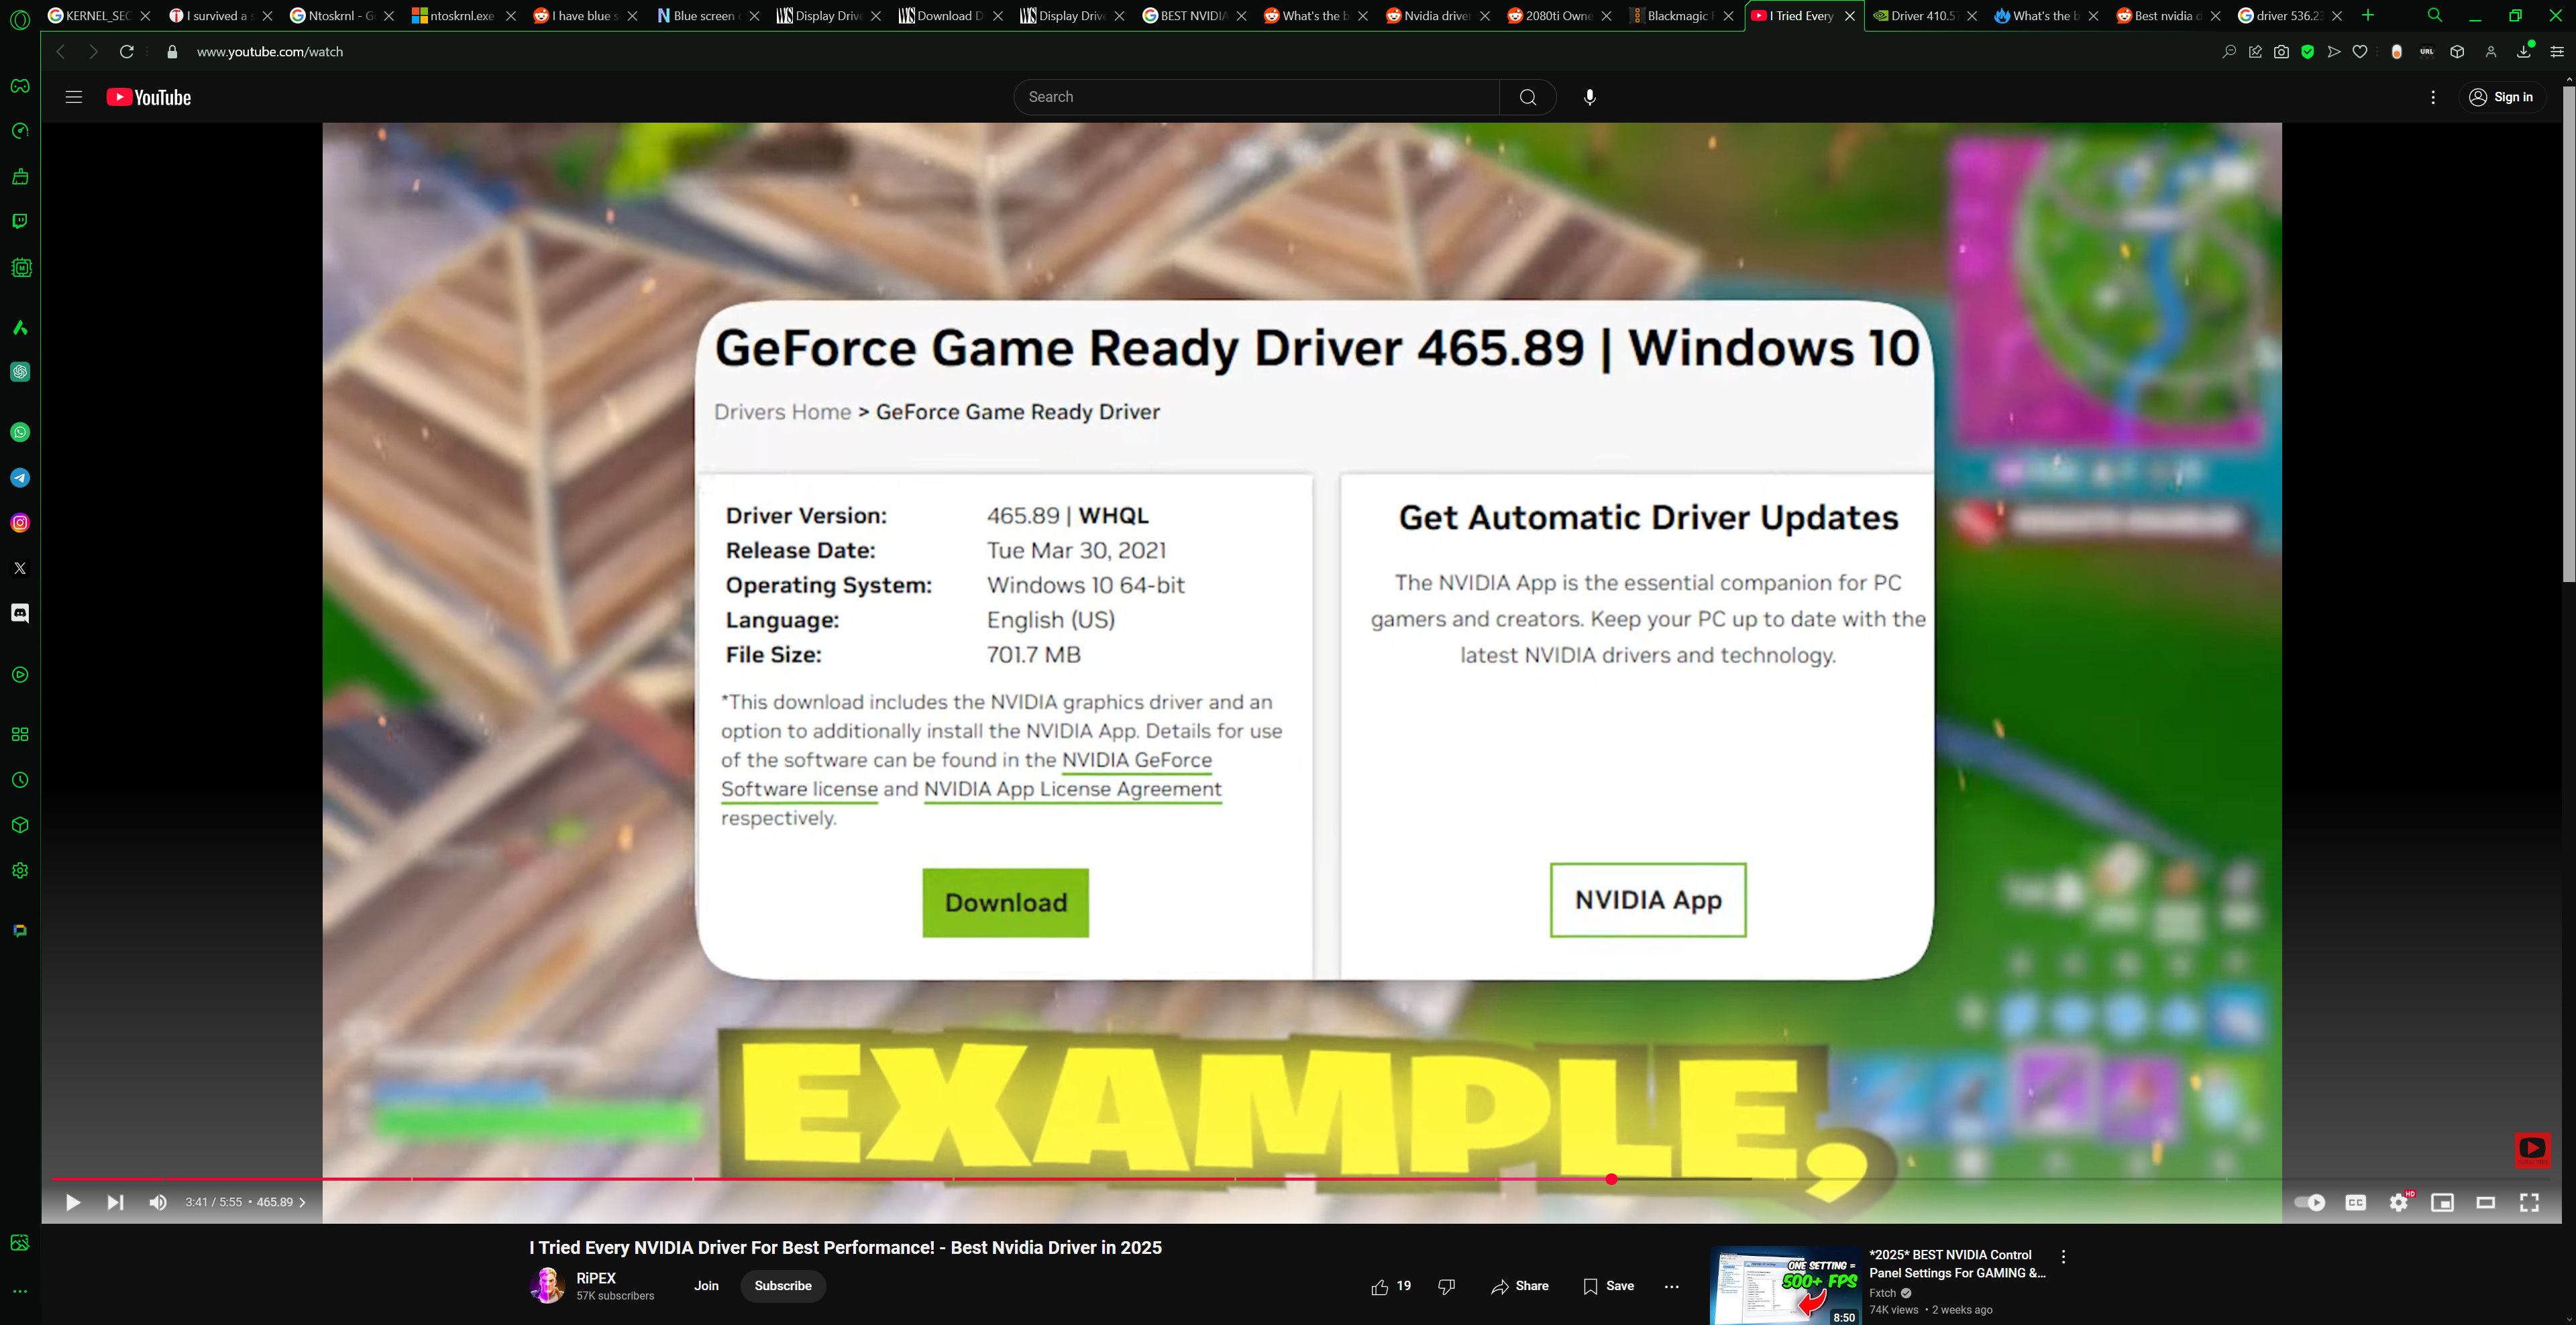Open Easy Setup sliders icon

[x=2557, y=52]
